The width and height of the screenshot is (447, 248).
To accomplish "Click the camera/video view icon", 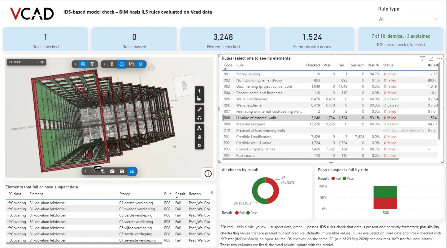I will point(199,99).
